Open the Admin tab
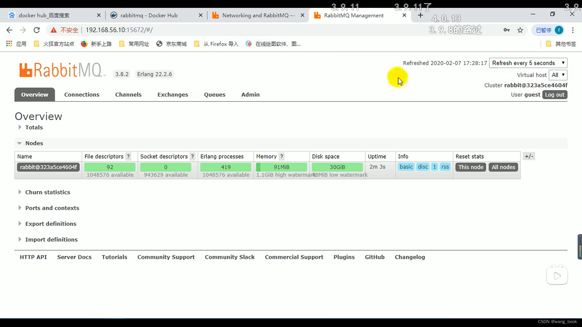Image resolution: width=582 pixels, height=327 pixels. coord(250,94)
